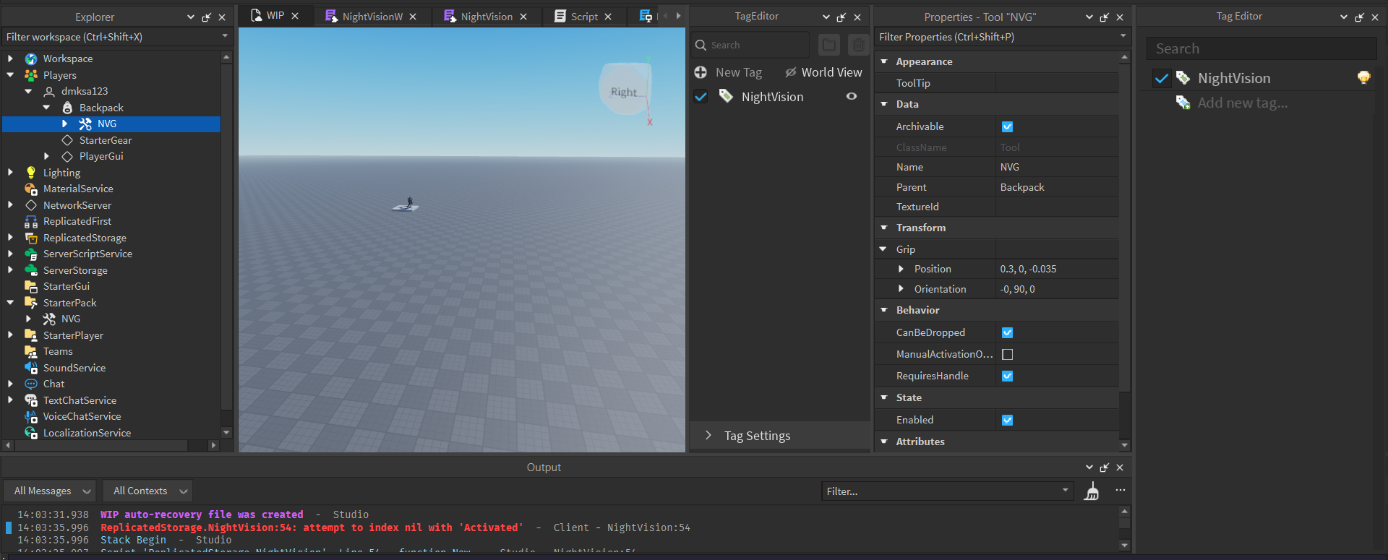
Task: Click the NetworkServer icon
Action: point(31,205)
